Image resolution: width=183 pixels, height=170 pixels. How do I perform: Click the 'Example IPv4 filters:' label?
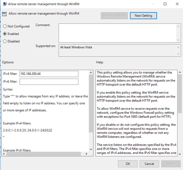pos(17,123)
